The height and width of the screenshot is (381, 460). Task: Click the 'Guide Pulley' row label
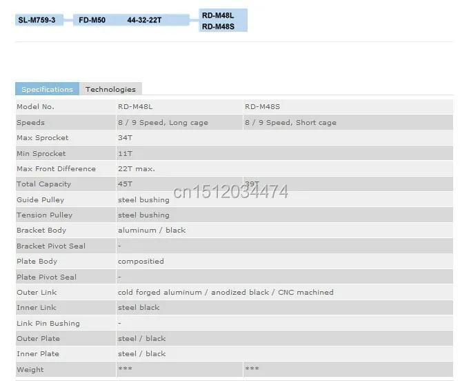pyautogui.click(x=41, y=199)
